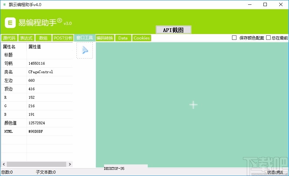Enable the 保存颜色配案 checkbox
This screenshot has width=289, height=176.
coord(234,38)
